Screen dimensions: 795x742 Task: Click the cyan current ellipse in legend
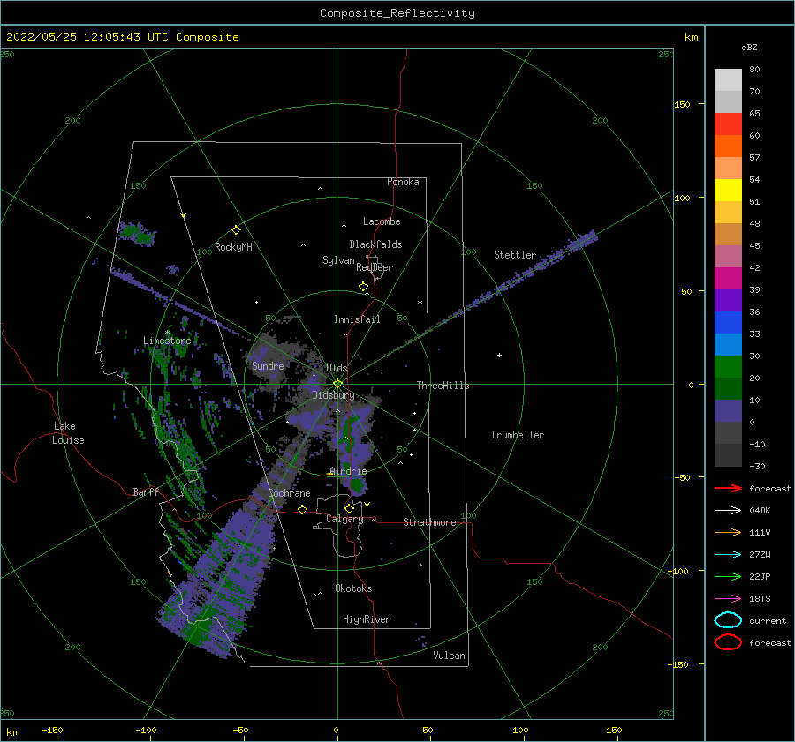(728, 620)
